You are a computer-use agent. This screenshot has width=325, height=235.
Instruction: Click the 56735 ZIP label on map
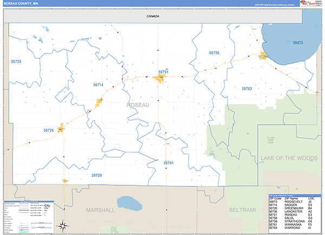coord(16,62)
